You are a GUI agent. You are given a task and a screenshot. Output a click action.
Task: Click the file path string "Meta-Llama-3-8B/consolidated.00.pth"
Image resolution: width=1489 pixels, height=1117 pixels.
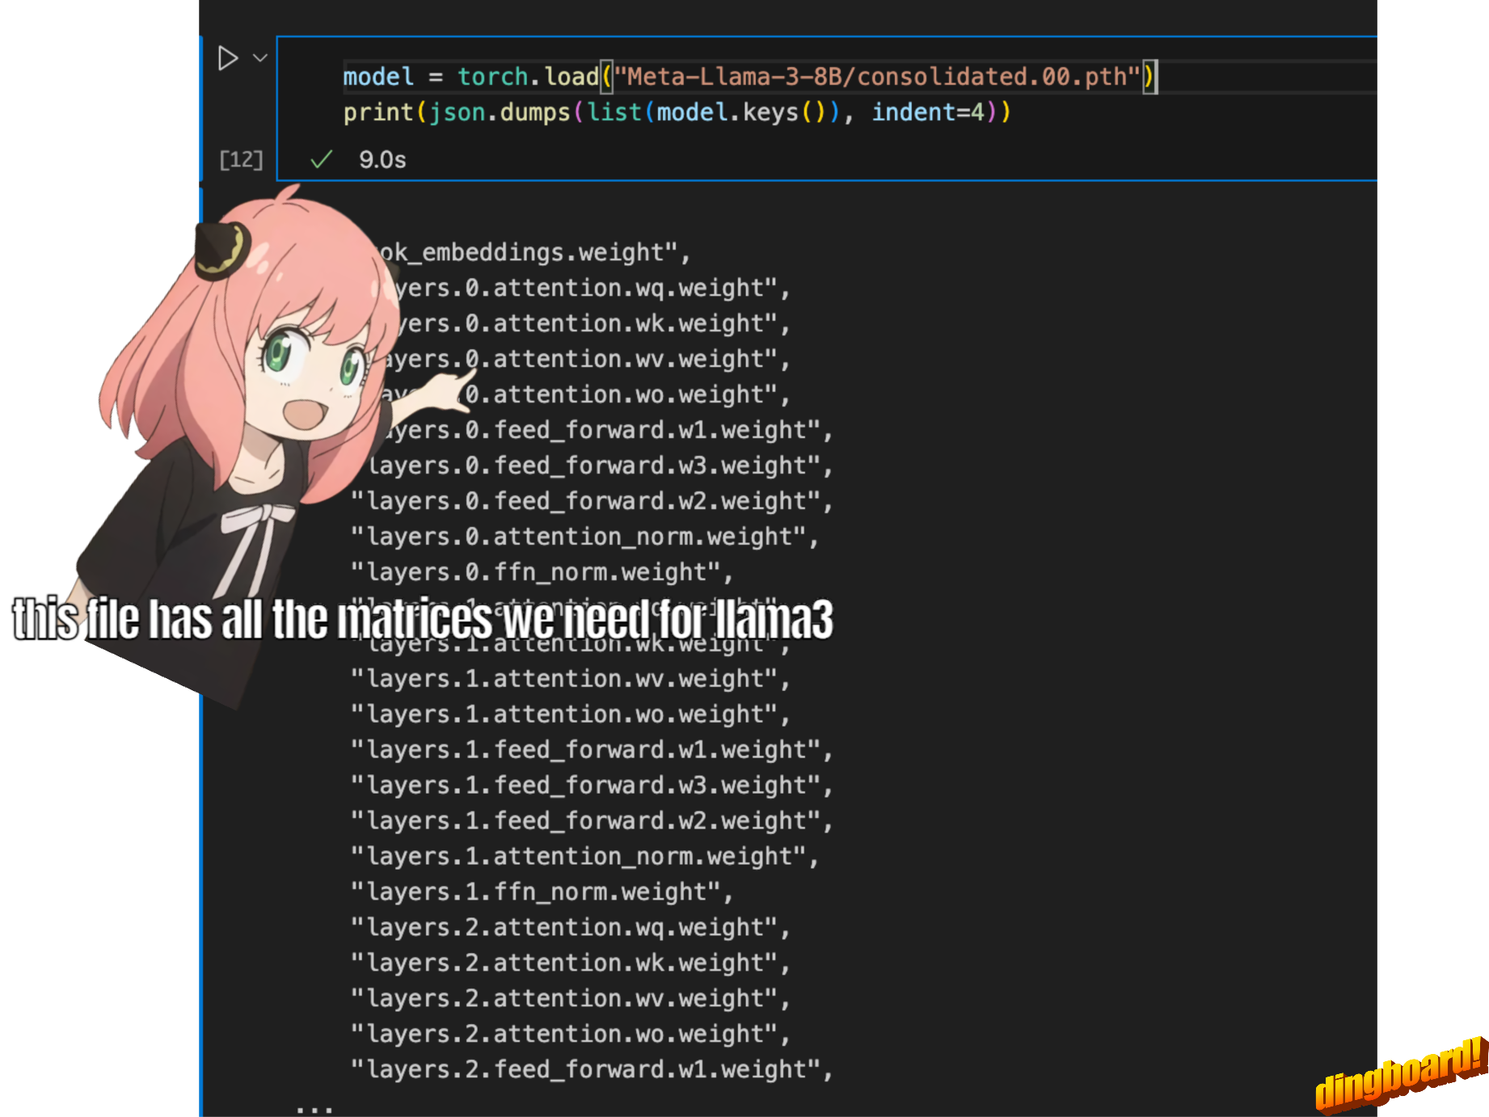coord(877,77)
